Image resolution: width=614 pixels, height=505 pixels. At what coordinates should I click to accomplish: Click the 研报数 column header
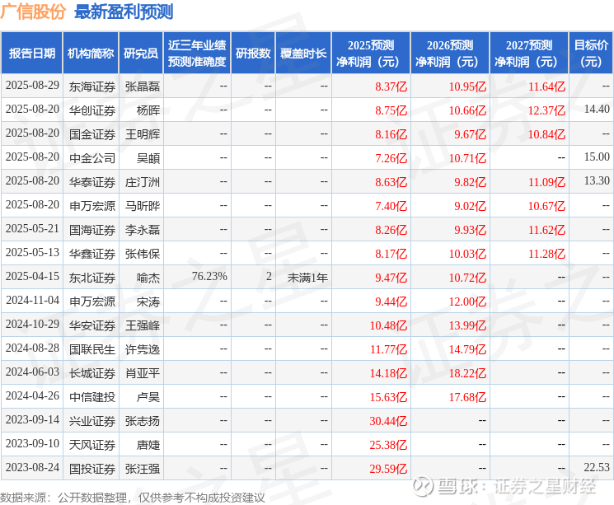253,54
